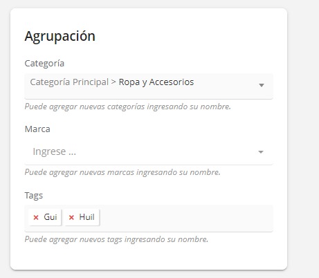The height and width of the screenshot is (278, 319).
Task: Expand the Marca dropdown arrow
Action: pyautogui.click(x=261, y=152)
